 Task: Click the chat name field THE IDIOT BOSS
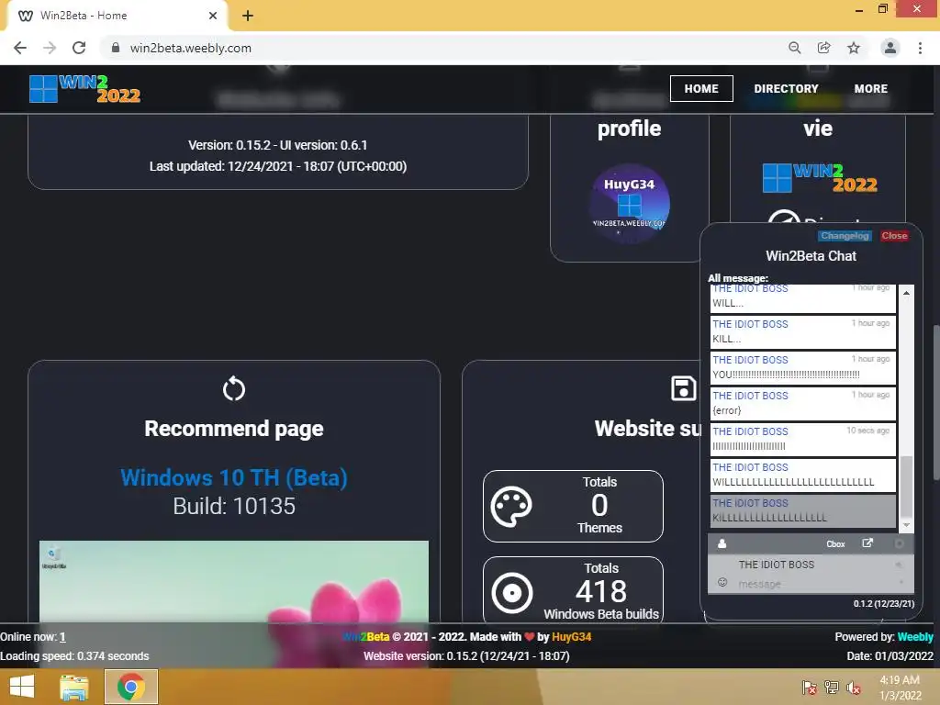coord(811,565)
